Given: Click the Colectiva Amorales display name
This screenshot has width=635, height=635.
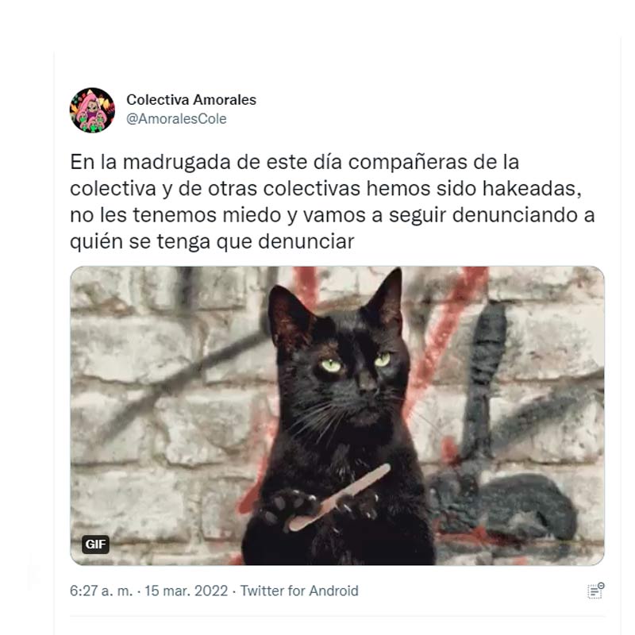Looking at the screenshot, I should (191, 100).
